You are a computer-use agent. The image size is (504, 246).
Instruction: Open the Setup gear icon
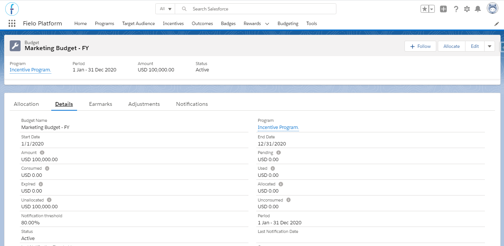(x=467, y=9)
